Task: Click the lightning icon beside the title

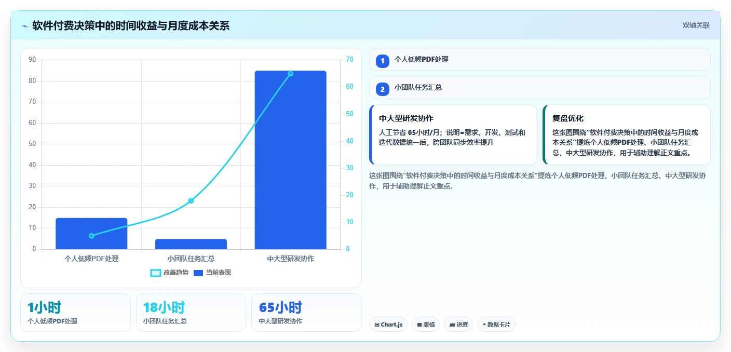Action: click(25, 26)
